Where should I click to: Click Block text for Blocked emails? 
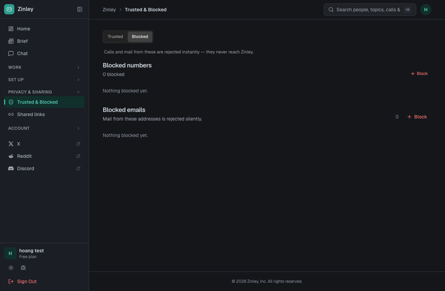coord(421,117)
